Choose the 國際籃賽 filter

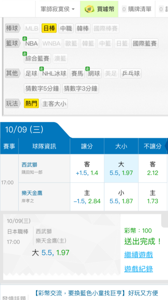coord(145,43)
